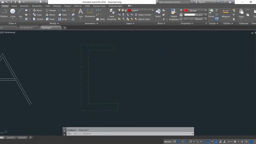This screenshot has width=256, height=144.
Task: Click the Undo arrow in quick access toolbar
Action: click(x=24, y=2)
